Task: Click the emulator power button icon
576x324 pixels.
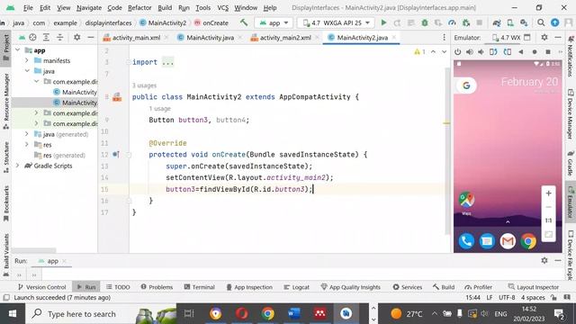Action: click(458, 52)
